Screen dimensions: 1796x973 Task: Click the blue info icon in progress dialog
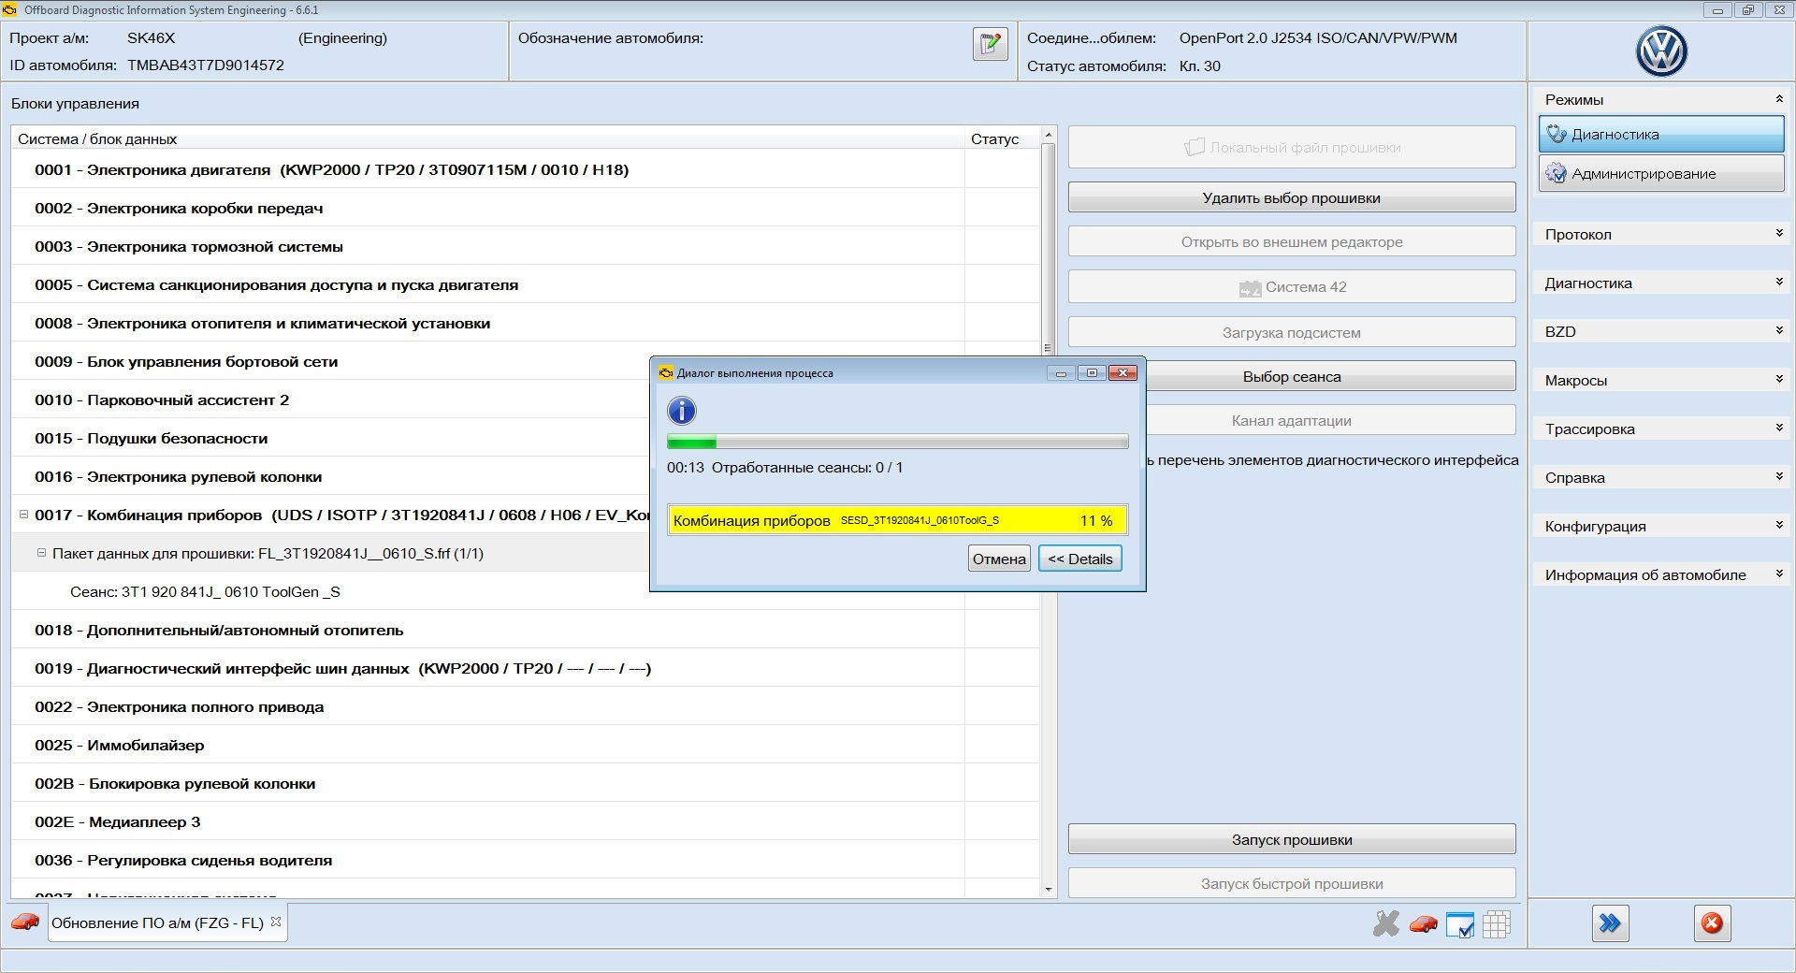tap(682, 411)
